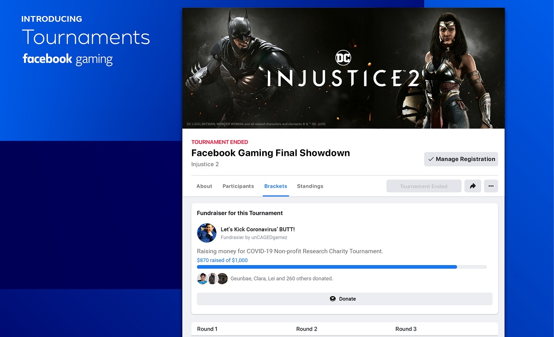Switch to the Participants tab

238,186
